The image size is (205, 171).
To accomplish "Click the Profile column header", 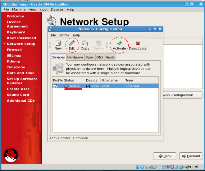I will pyautogui.click(x=58, y=80).
